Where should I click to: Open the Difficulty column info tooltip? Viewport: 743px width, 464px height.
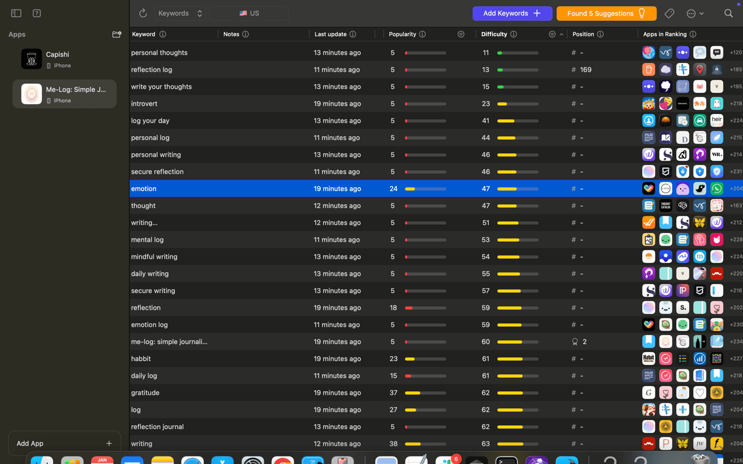[x=513, y=34]
